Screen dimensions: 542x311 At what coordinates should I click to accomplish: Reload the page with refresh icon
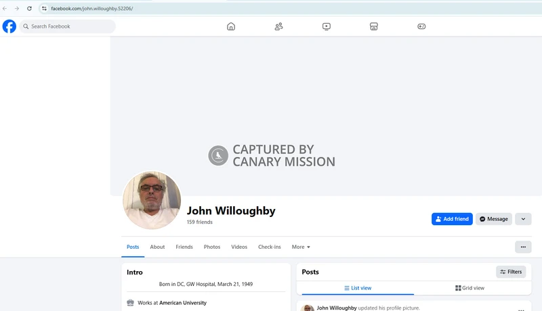[29, 8]
